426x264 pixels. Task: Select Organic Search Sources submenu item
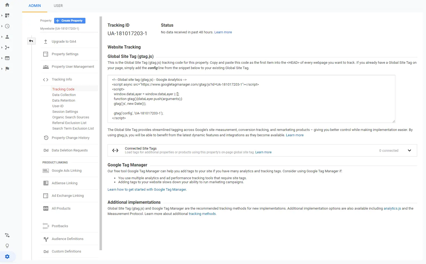point(71,117)
